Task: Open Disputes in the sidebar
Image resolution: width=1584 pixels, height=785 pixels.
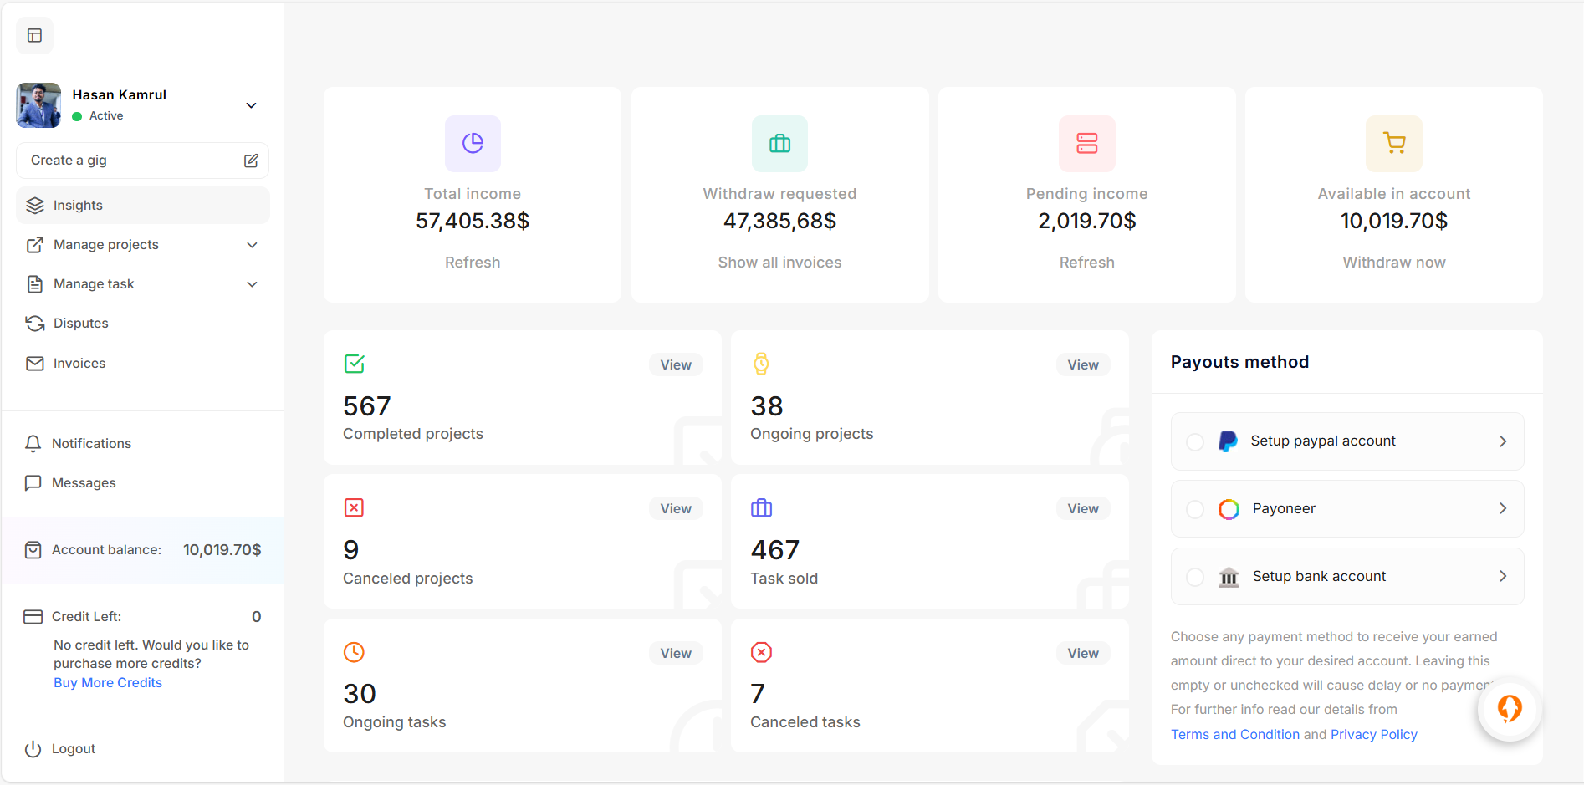Action: click(80, 324)
